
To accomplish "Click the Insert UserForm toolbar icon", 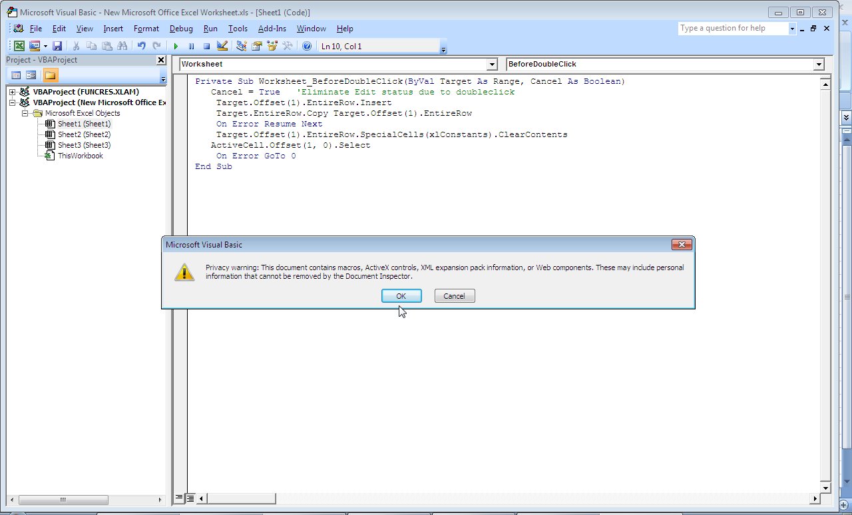I will pos(35,46).
